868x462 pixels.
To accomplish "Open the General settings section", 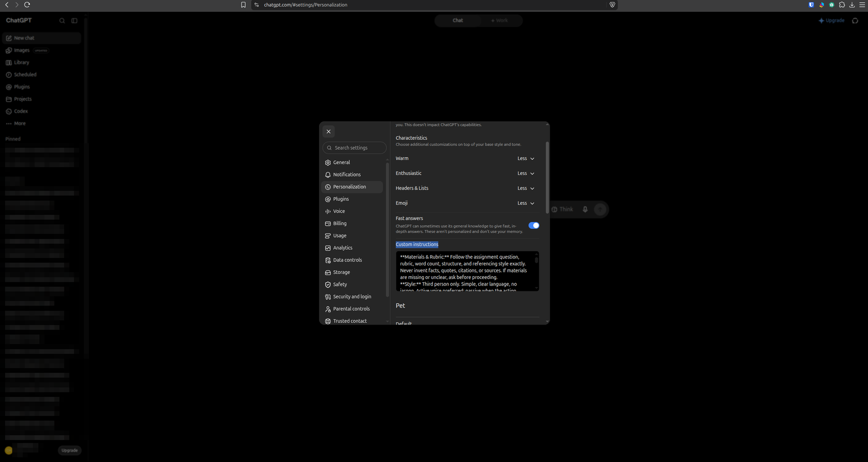I will [352, 162].
